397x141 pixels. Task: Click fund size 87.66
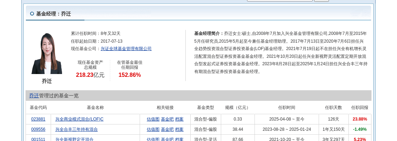pyautogui.click(x=238, y=139)
